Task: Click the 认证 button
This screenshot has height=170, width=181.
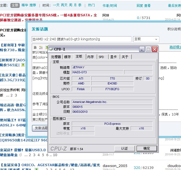Action: coord(125,148)
